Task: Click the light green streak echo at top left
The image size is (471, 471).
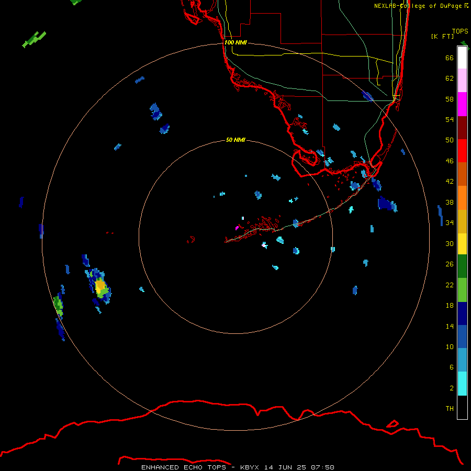Action: click(x=34, y=39)
